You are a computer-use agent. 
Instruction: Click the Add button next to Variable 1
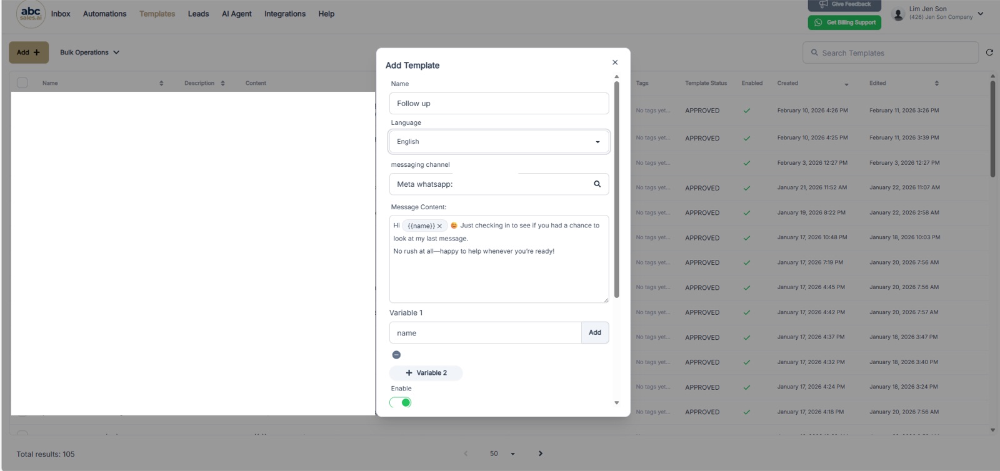[x=595, y=332]
